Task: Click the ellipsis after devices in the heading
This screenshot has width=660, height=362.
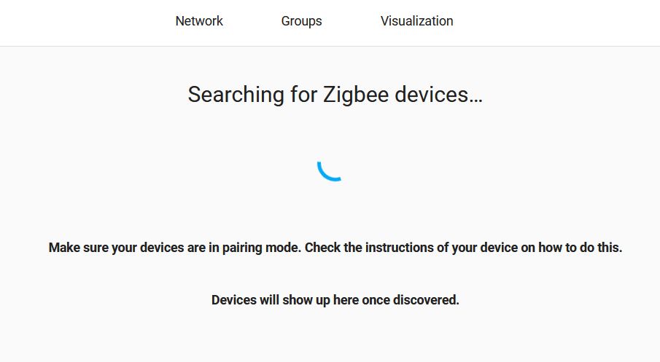Action: (x=475, y=100)
